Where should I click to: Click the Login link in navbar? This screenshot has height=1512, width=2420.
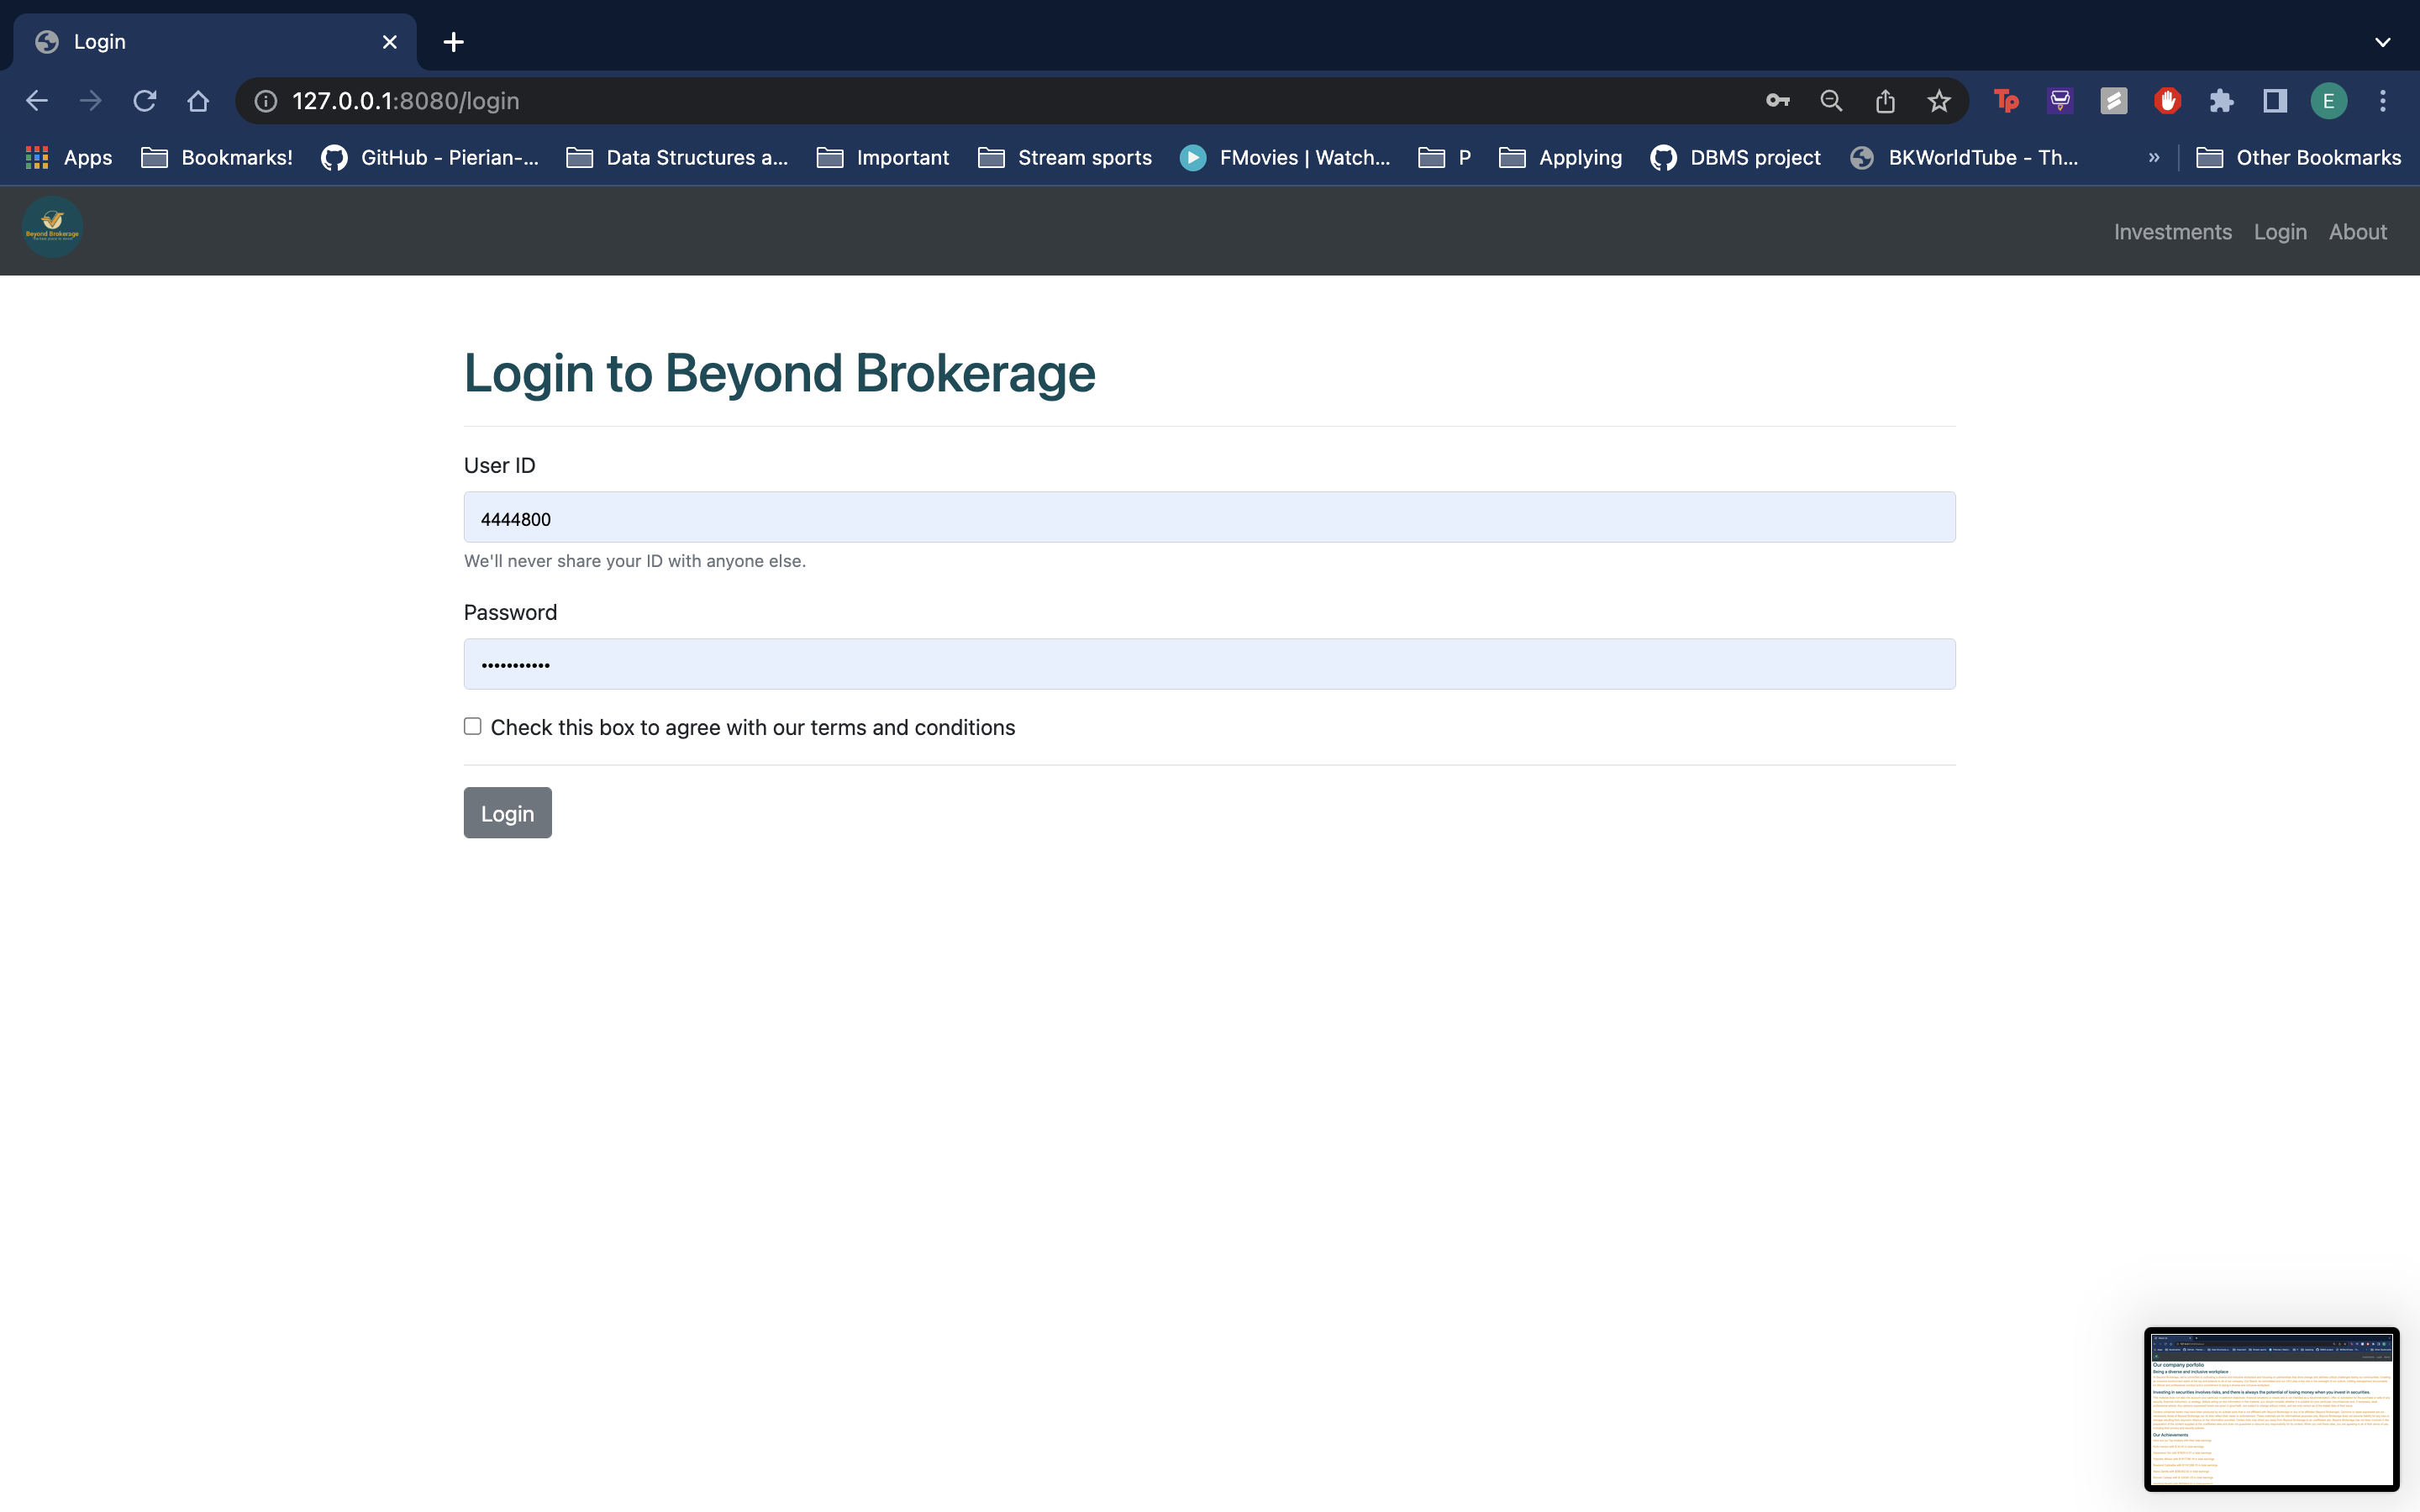(x=2280, y=232)
